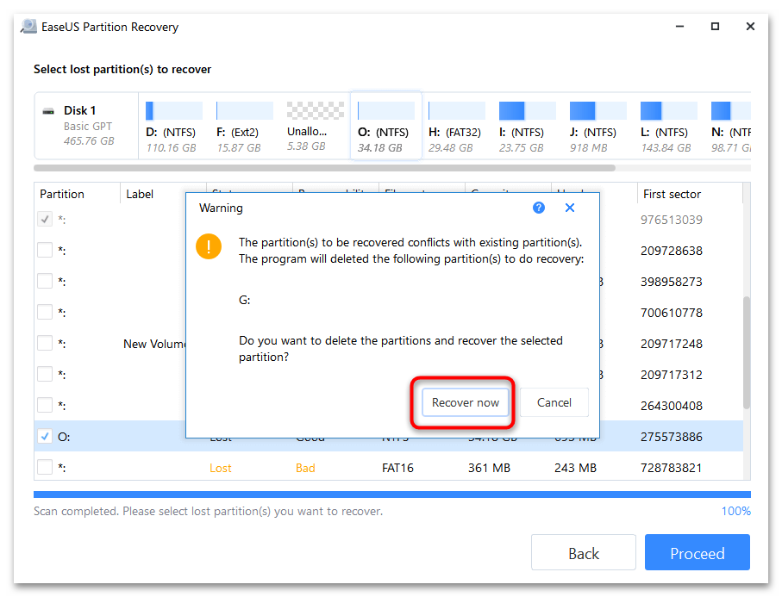Click the O: label in the selected row
The height and width of the screenshot is (597, 782).
[x=64, y=437]
